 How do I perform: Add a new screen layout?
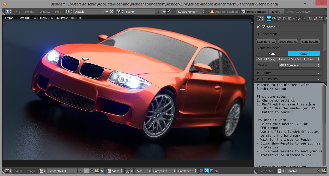click(x=107, y=12)
